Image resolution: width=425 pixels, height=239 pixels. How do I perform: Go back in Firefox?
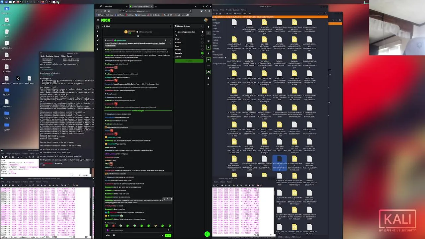[97, 11]
